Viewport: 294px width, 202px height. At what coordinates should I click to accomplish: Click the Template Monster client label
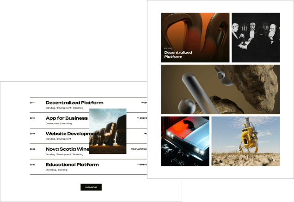pos(139,149)
